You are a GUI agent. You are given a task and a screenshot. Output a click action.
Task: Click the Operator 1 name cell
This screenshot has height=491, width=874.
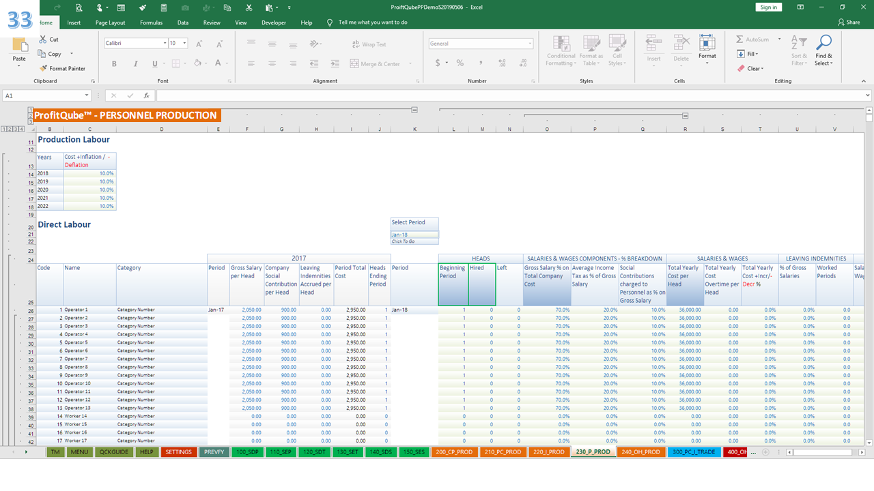pyautogui.click(x=89, y=310)
